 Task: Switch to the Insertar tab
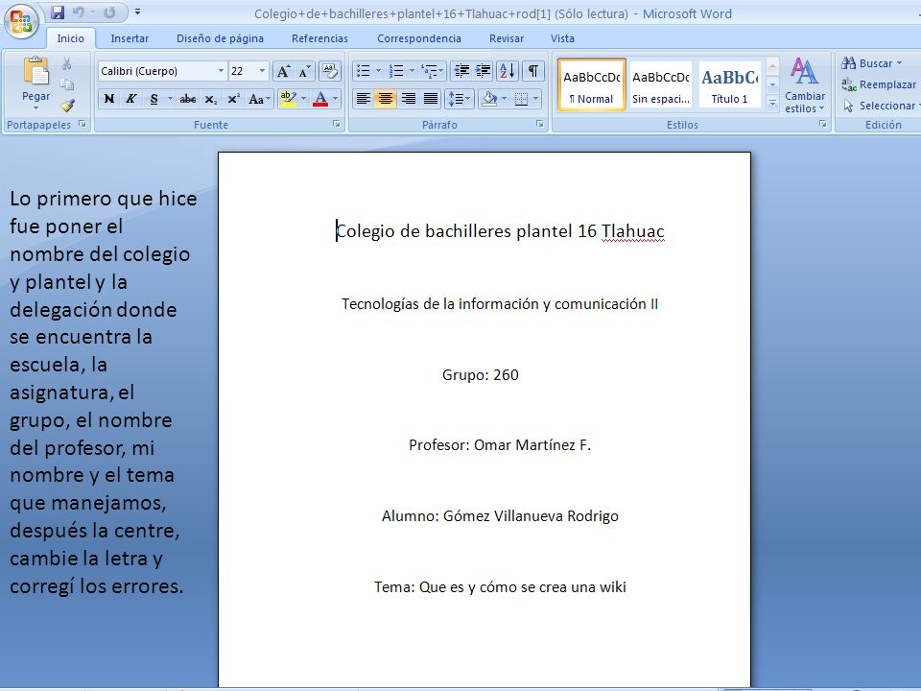coord(130,38)
